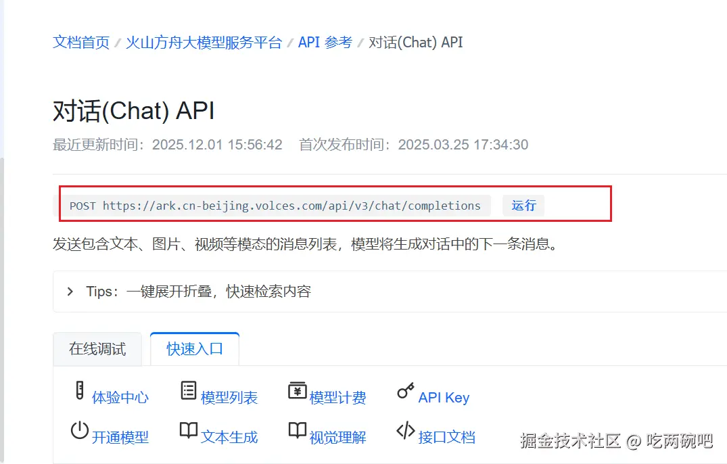Viewport: 727px width, 464px height.
Task: Click the test tube icon beside 体验中心
Action: click(x=80, y=390)
